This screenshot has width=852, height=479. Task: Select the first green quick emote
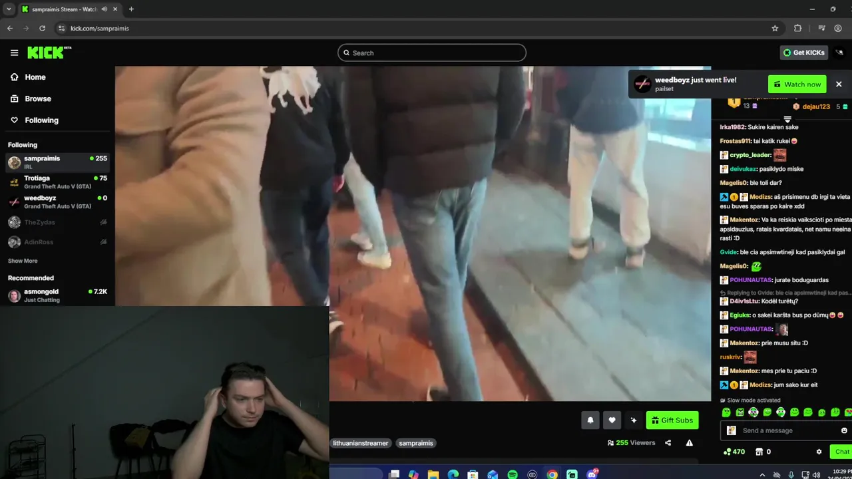726,412
